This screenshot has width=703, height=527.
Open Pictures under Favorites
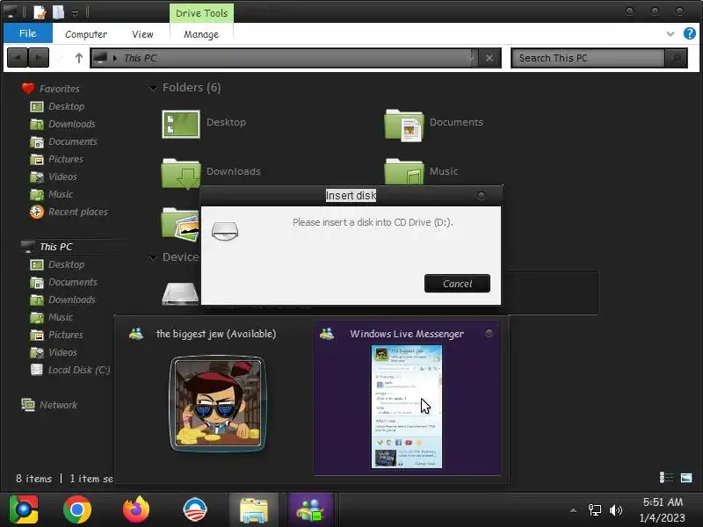click(65, 159)
